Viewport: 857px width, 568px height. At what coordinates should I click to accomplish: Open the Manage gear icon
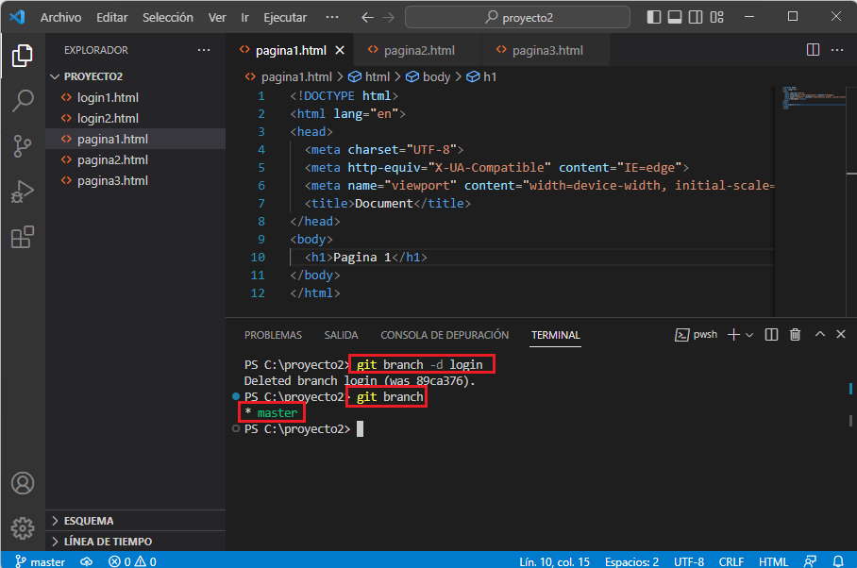(23, 528)
